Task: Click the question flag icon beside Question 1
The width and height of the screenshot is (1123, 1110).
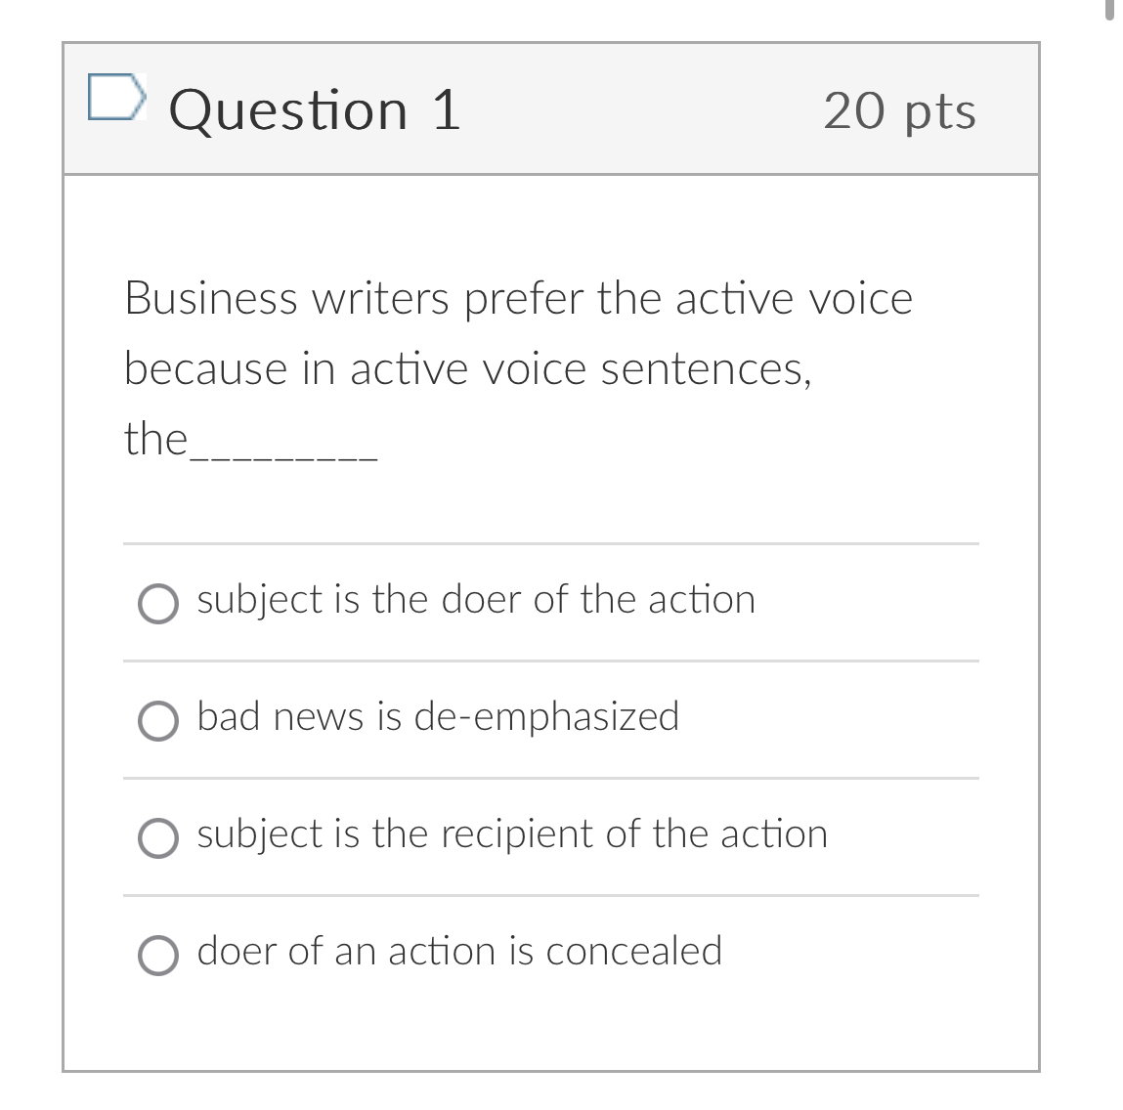Action: pyautogui.click(x=116, y=99)
